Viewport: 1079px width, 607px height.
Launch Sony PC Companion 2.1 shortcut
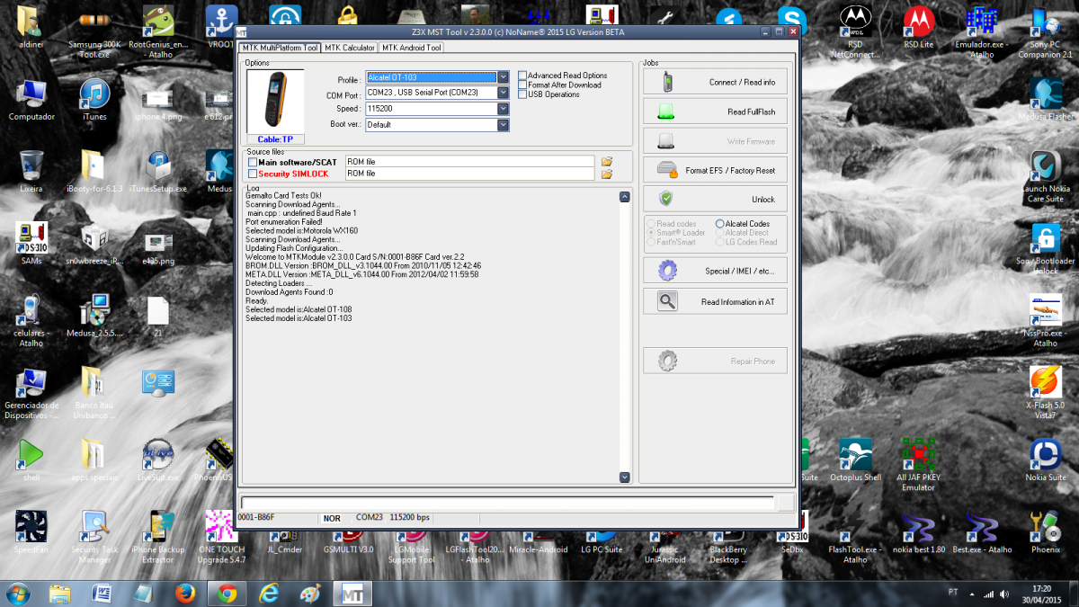(x=1046, y=32)
